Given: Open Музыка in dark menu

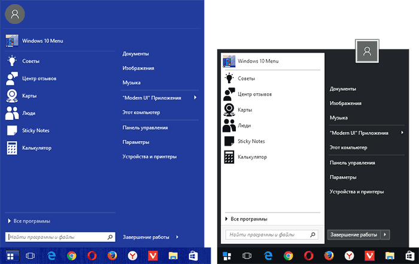Looking at the screenshot, I should pos(339,118).
